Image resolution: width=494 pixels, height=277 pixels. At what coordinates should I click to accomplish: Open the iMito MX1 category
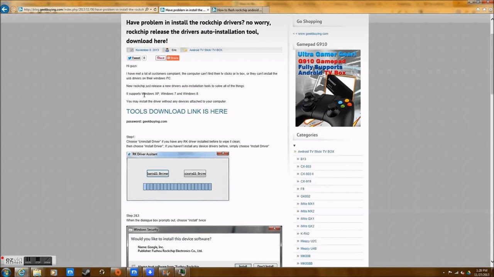pos(308,204)
